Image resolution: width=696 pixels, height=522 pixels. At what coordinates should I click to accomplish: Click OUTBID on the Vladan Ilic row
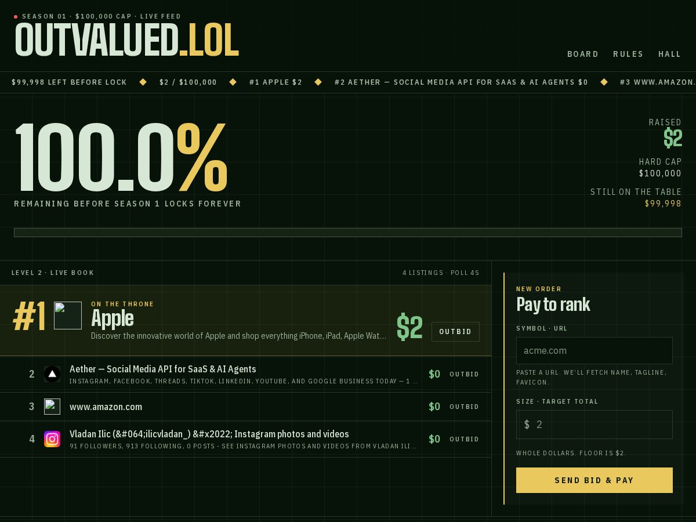[x=464, y=439]
